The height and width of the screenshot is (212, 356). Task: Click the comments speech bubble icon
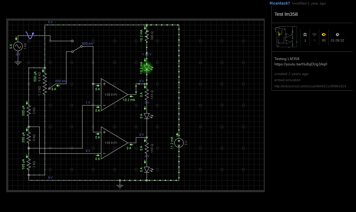pos(314,35)
